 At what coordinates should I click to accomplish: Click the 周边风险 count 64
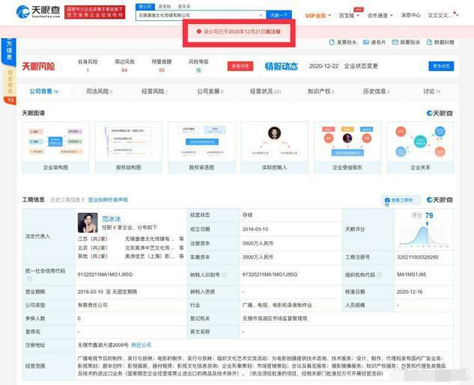click(124, 70)
